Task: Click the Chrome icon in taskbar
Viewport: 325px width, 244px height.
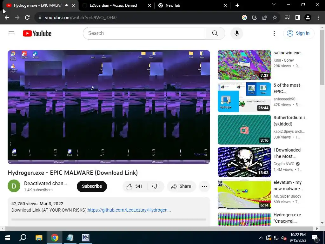Action: 55,238
